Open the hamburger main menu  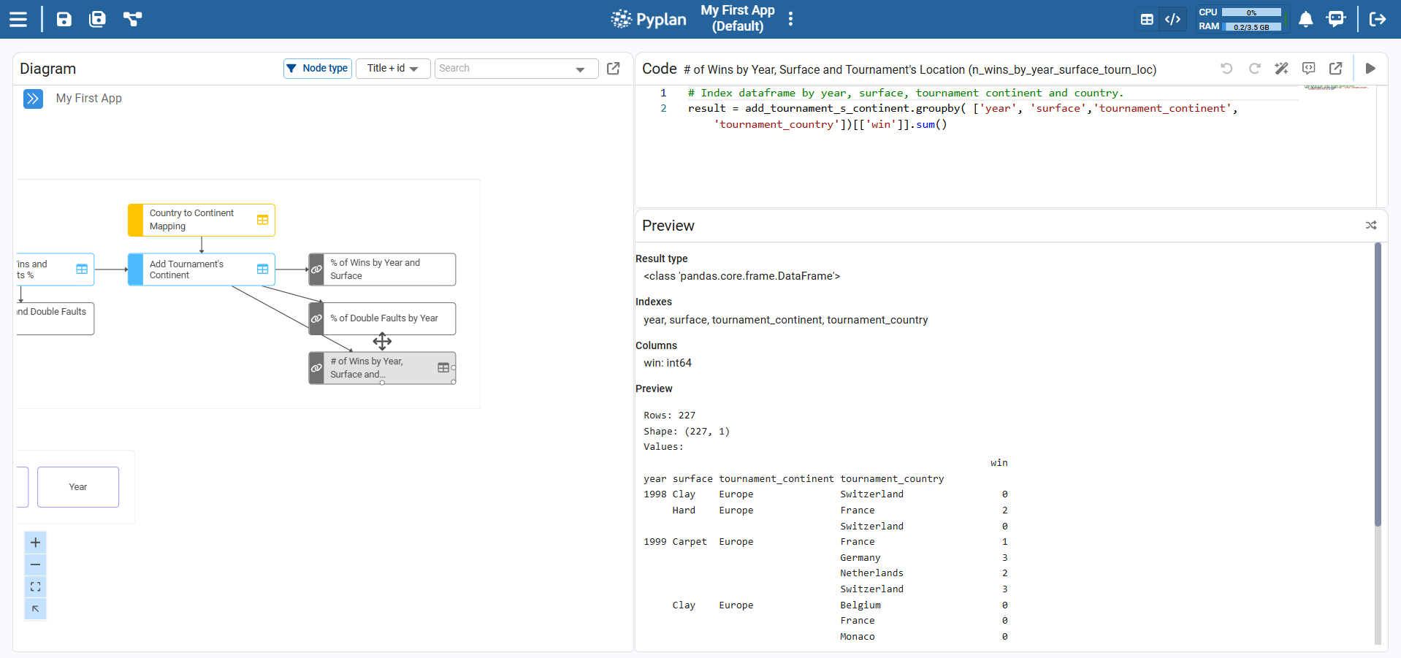click(18, 19)
